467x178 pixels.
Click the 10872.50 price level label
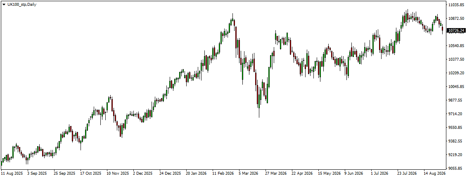[x=456, y=19]
